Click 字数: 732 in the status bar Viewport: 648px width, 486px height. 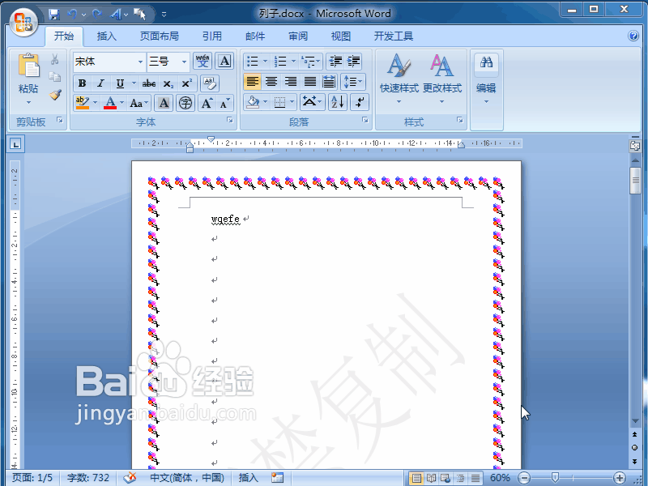87,477
